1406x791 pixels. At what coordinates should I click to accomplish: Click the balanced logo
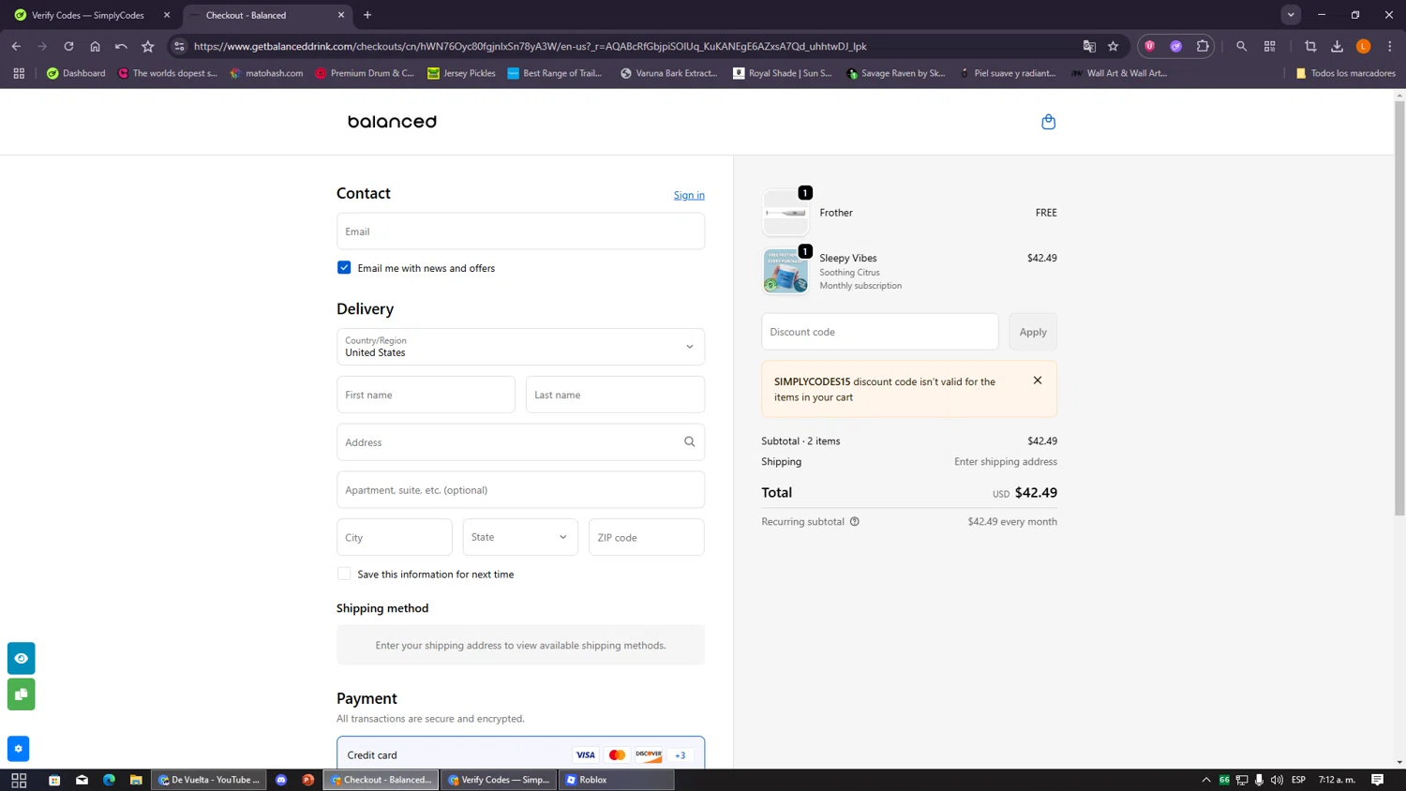pos(392,122)
